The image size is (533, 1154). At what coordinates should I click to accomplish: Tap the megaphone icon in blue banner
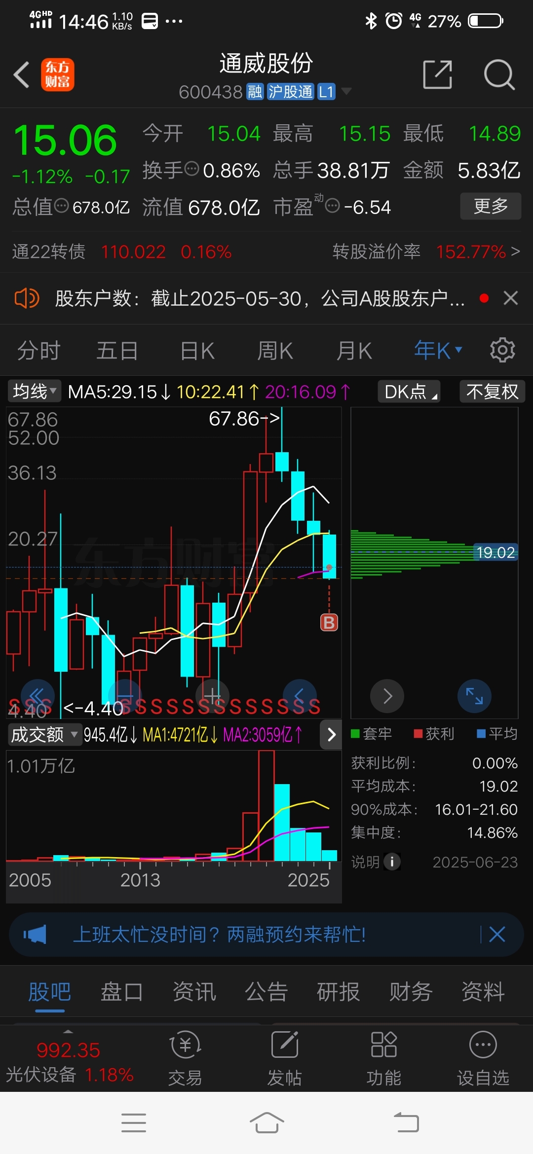click(35, 935)
